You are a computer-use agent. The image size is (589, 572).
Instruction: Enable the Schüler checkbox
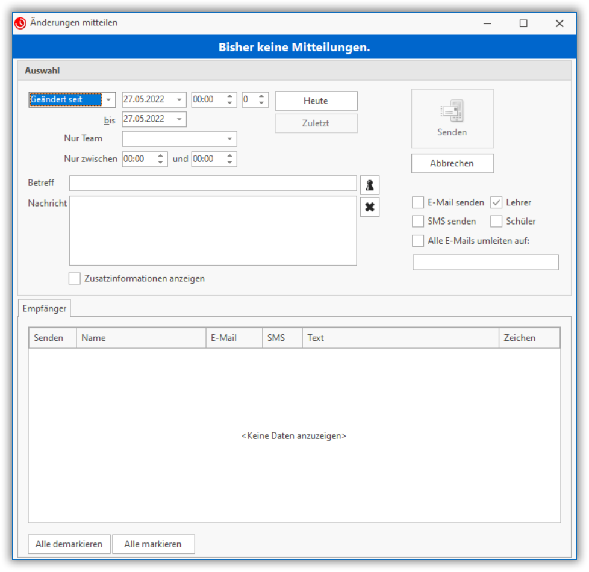point(496,222)
